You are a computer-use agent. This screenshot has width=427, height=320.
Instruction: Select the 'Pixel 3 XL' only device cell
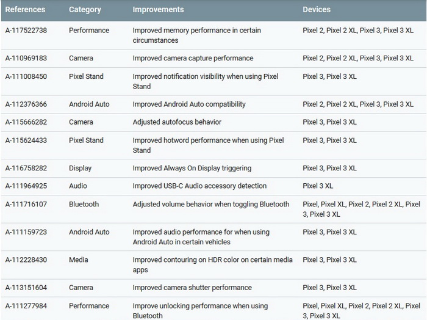318,186
